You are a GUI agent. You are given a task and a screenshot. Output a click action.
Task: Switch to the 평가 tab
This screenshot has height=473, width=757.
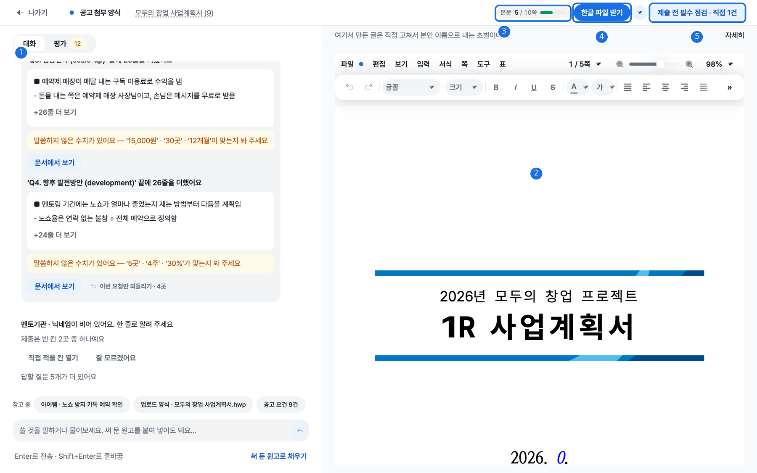[x=69, y=44]
